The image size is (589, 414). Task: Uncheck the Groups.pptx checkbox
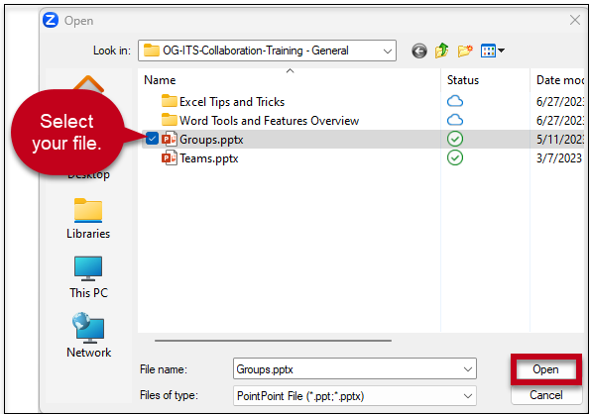152,139
